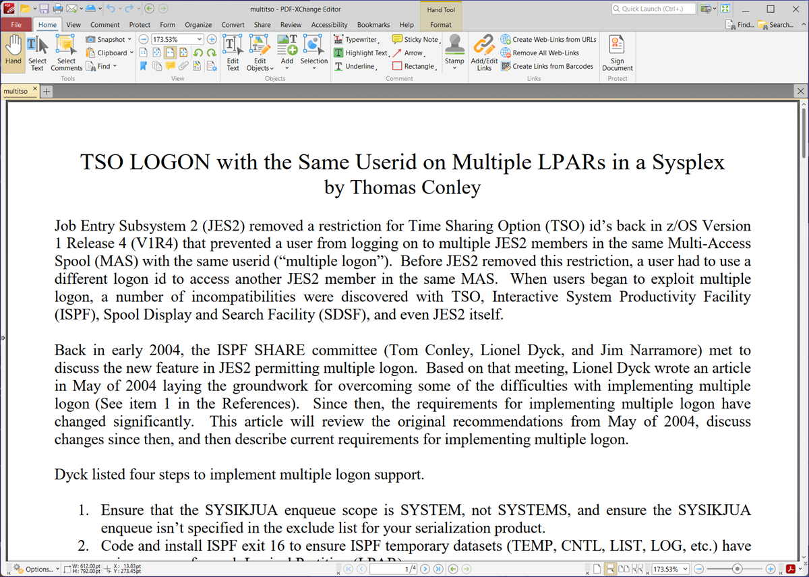This screenshot has height=577, width=809.
Task: Save the document from quick access toolbar
Action: click(x=44, y=9)
